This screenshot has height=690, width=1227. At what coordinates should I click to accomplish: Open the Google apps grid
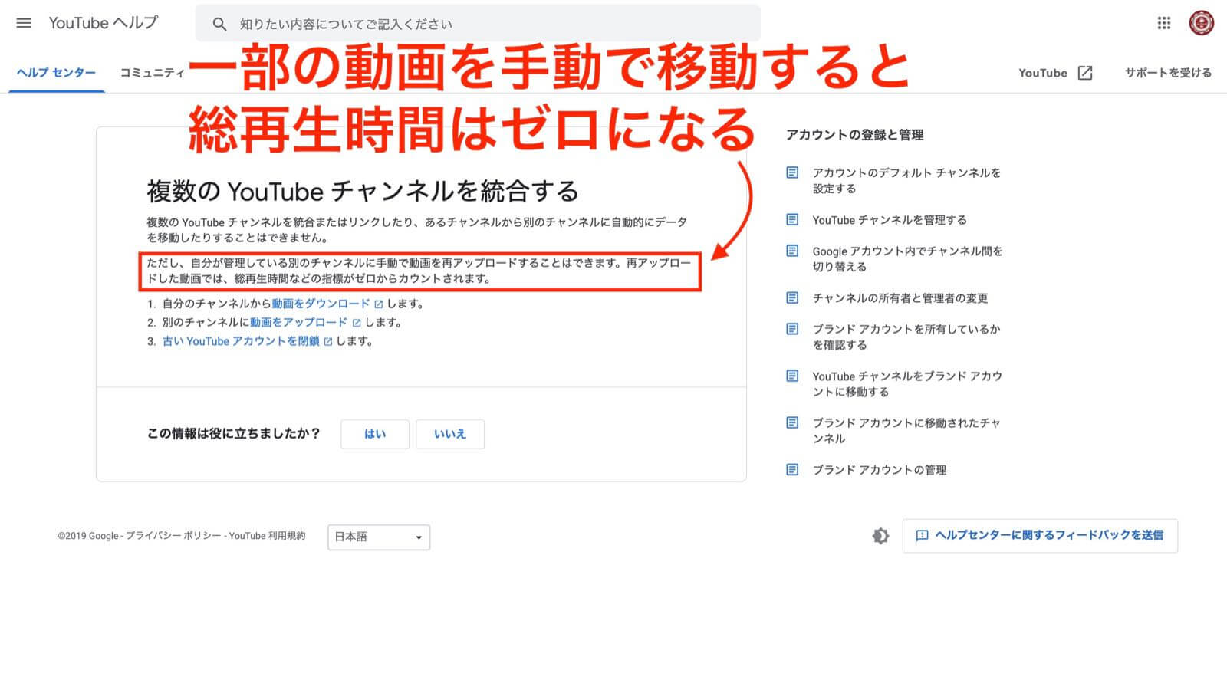pyautogui.click(x=1164, y=23)
